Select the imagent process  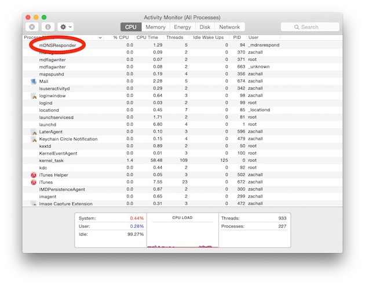(48, 196)
